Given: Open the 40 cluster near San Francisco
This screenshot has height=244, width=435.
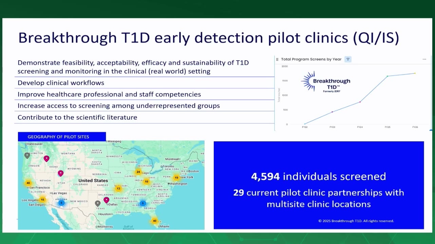Looking at the screenshot, I should pos(28,183).
